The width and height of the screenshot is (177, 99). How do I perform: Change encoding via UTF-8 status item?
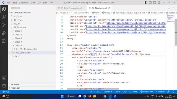point(117,92)
